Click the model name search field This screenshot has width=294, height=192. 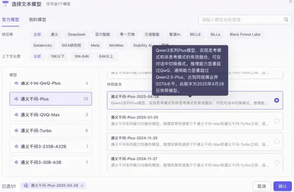245,19
